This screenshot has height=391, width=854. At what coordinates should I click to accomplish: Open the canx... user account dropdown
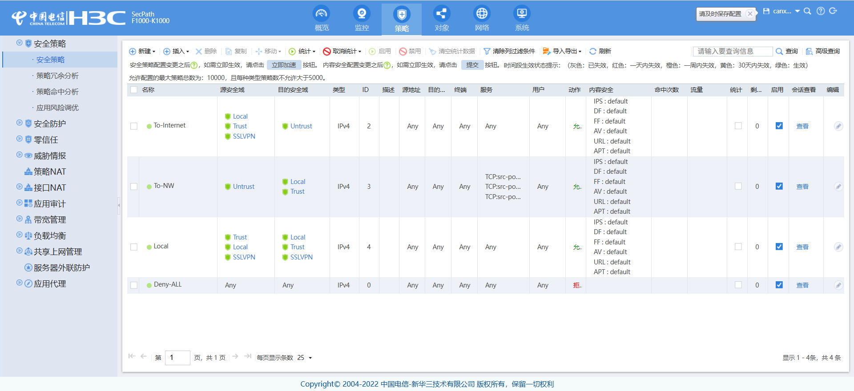click(786, 11)
